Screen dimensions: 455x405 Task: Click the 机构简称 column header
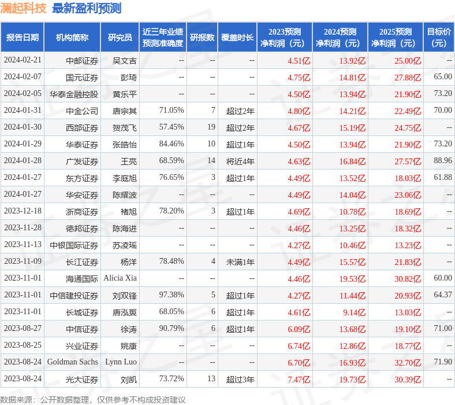[72, 38]
